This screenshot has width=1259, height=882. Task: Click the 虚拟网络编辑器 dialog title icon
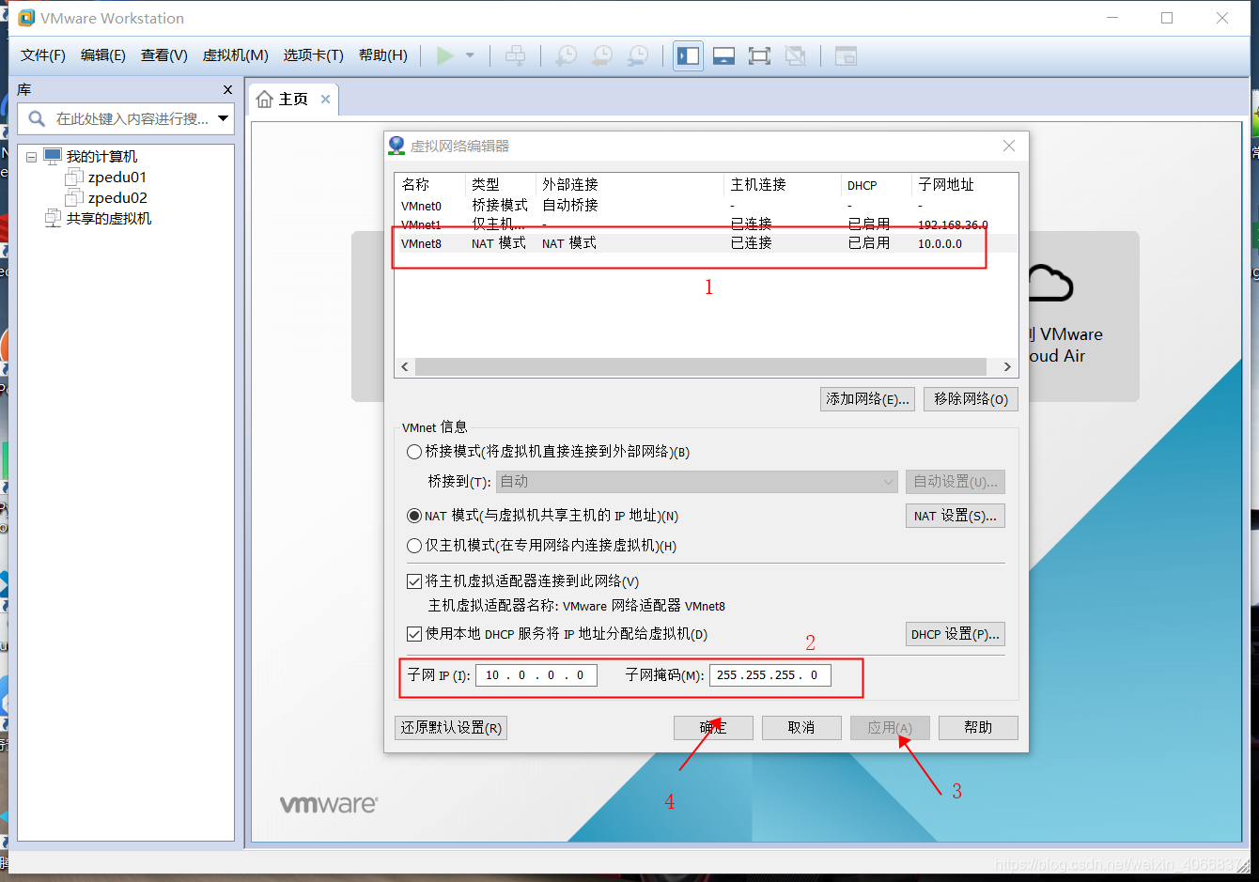tap(396, 146)
